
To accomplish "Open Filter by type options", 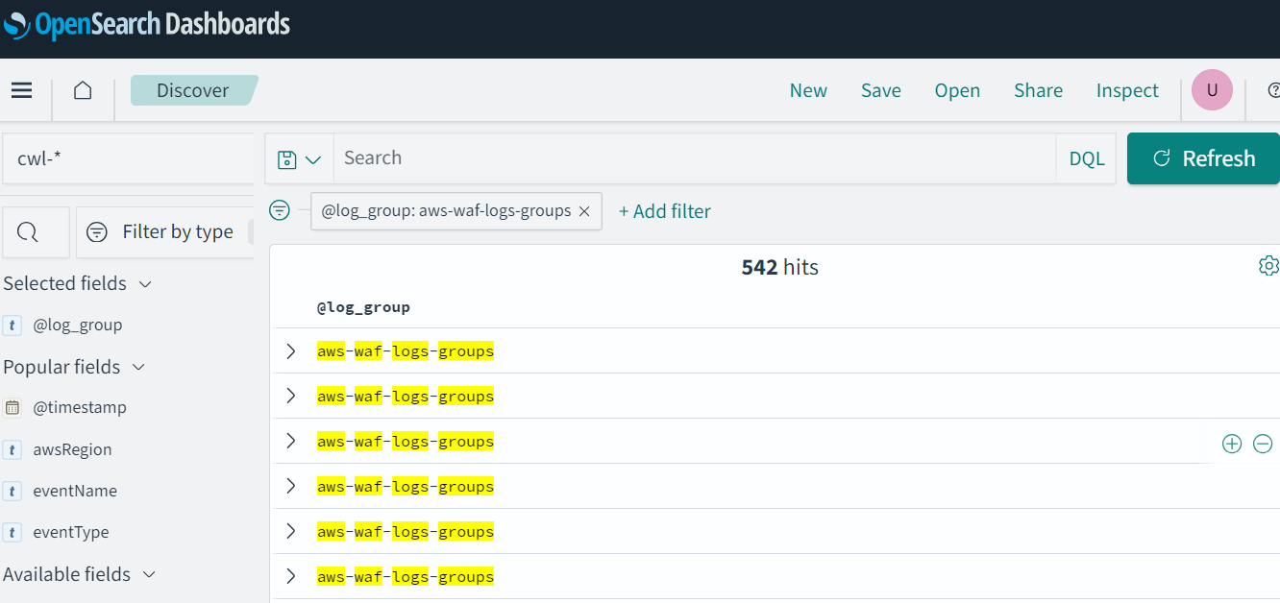I will (x=164, y=232).
